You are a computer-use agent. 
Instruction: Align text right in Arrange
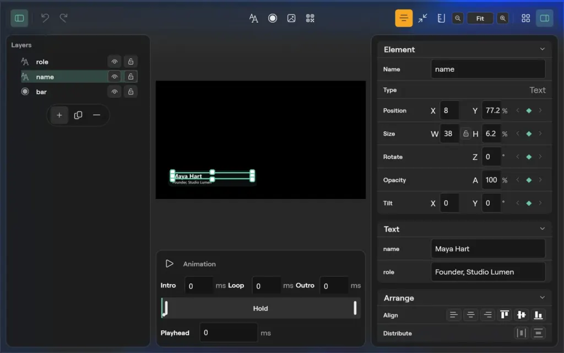(x=488, y=315)
